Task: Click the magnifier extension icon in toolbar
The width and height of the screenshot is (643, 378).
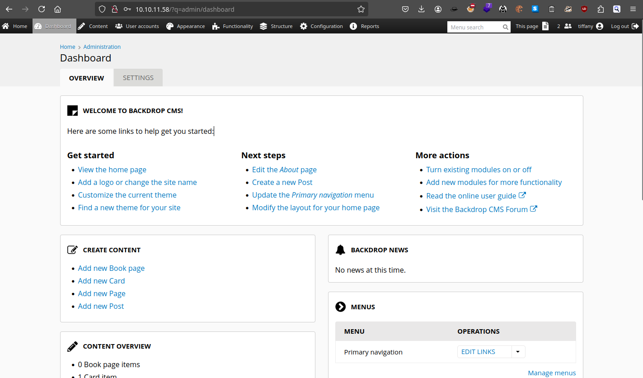Action: (x=617, y=9)
